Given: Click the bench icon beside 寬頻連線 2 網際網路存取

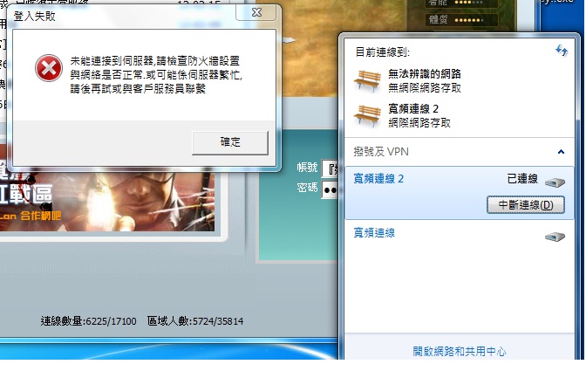Looking at the screenshot, I should coord(367,115).
